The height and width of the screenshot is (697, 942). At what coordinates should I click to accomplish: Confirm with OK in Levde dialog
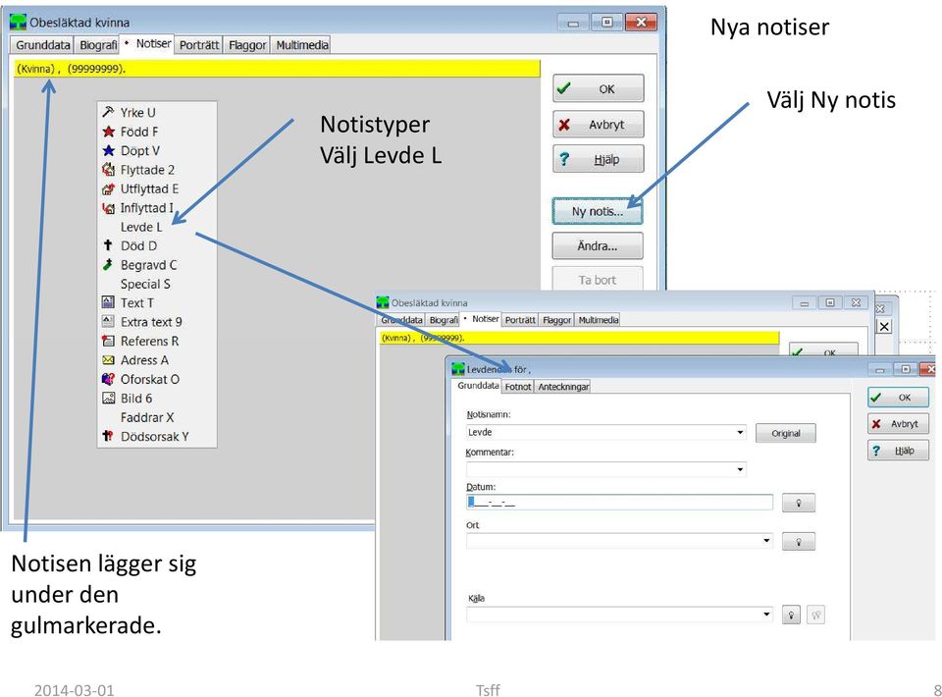[898, 398]
